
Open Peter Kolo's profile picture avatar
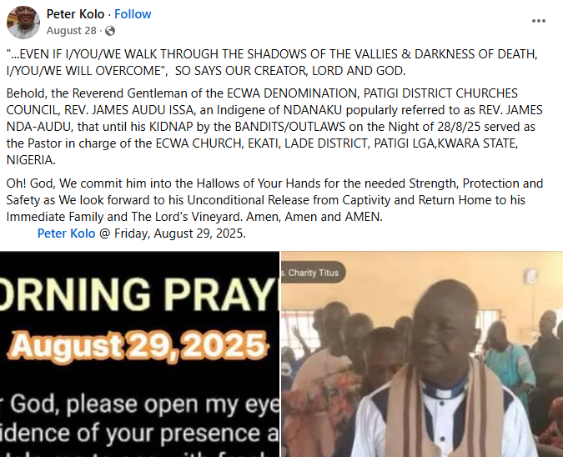click(23, 23)
